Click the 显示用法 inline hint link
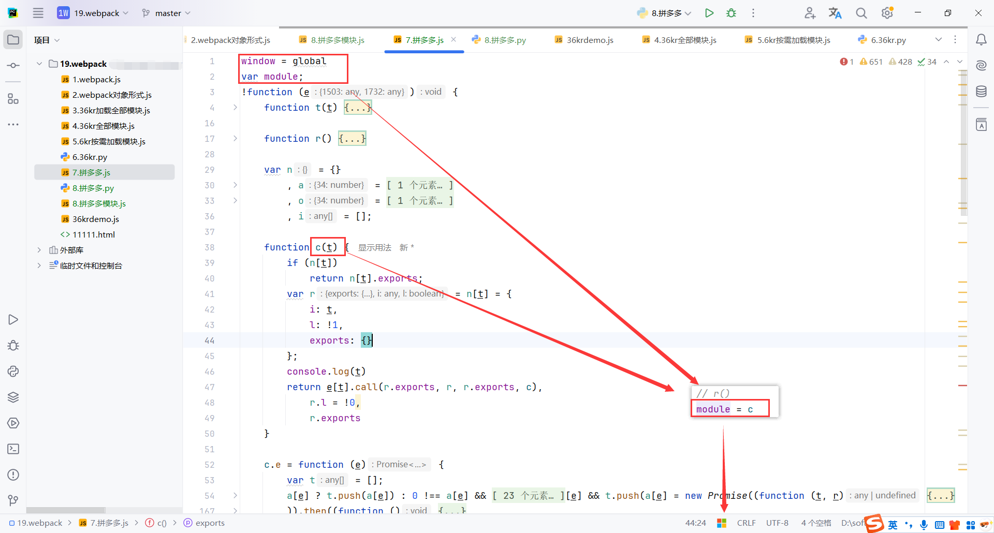The width and height of the screenshot is (994, 533). pyautogui.click(x=374, y=247)
